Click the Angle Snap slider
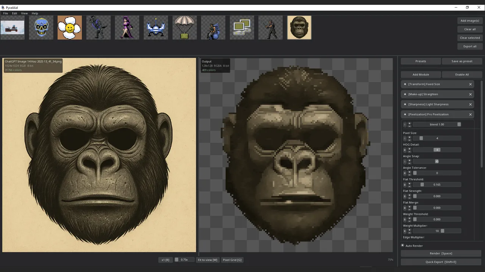The image size is (485, 272). click(x=437, y=161)
